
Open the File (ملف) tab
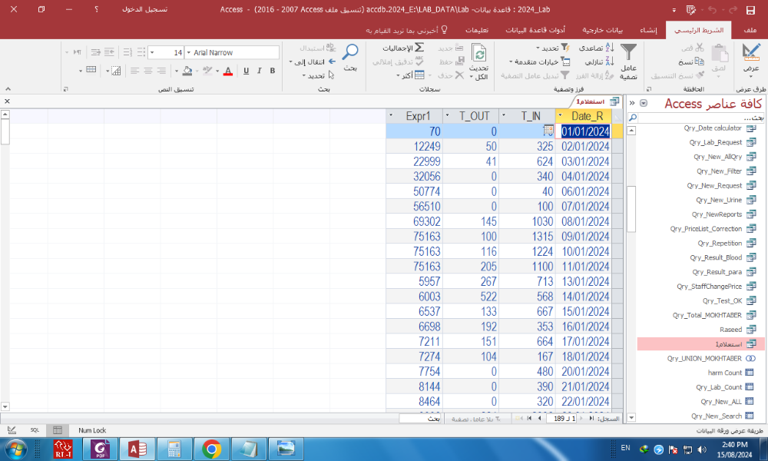pos(750,31)
